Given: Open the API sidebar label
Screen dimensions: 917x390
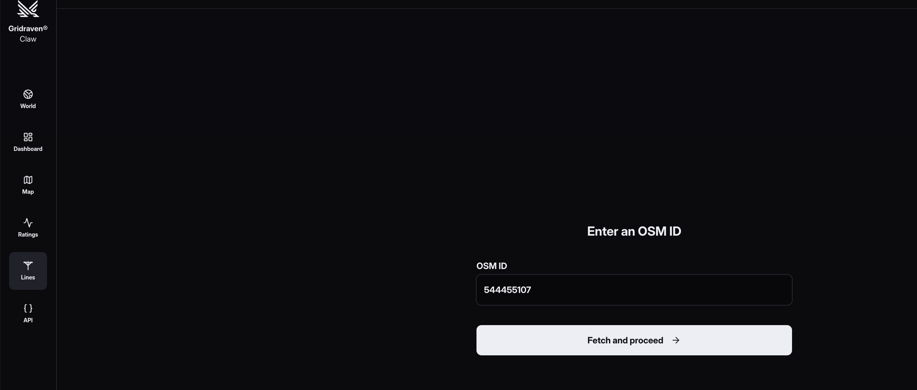Looking at the screenshot, I should tap(28, 320).
